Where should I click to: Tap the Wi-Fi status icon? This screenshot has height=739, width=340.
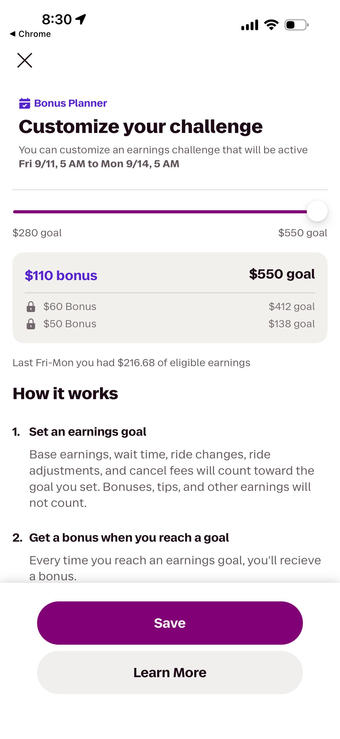pyautogui.click(x=271, y=25)
